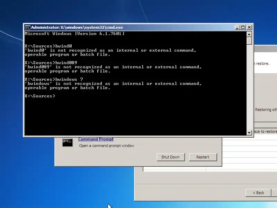Click the cmd.exe icon in title bar
Viewport: 277px width, 208px height.
(x=27, y=28)
